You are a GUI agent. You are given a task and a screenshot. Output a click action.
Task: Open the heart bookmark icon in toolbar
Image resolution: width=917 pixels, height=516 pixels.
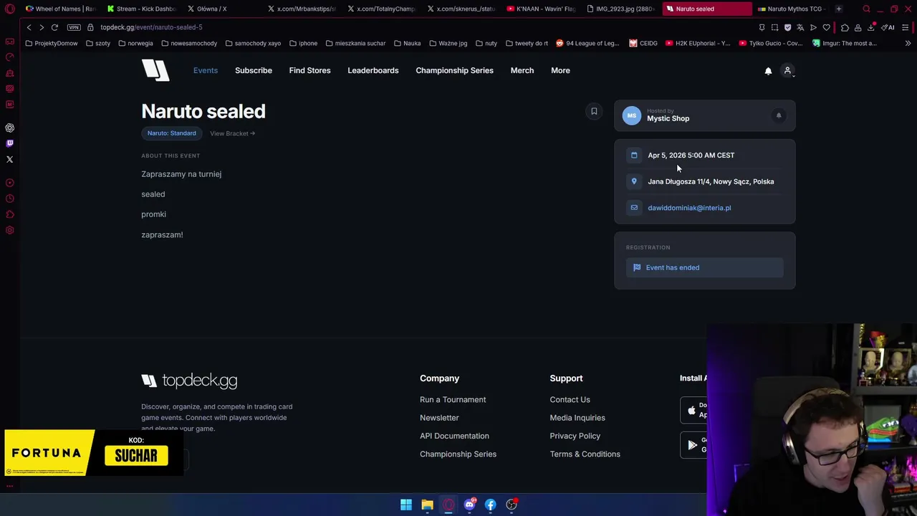[827, 27]
